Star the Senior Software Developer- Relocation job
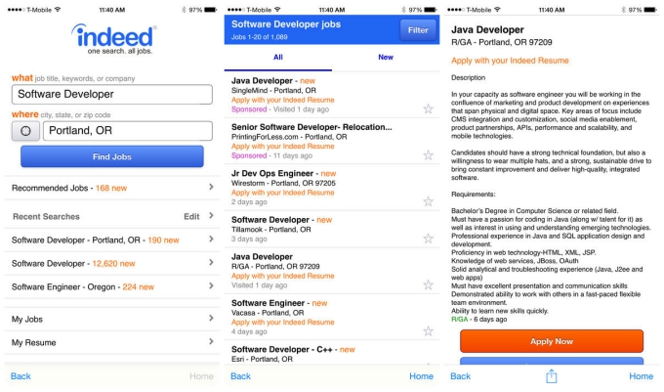 (x=428, y=155)
